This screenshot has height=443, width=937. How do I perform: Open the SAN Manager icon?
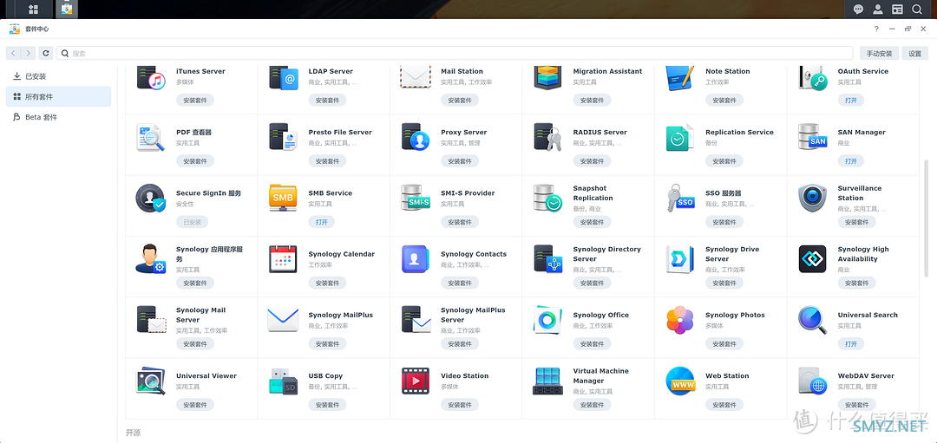pyautogui.click(x=813, y=137)
